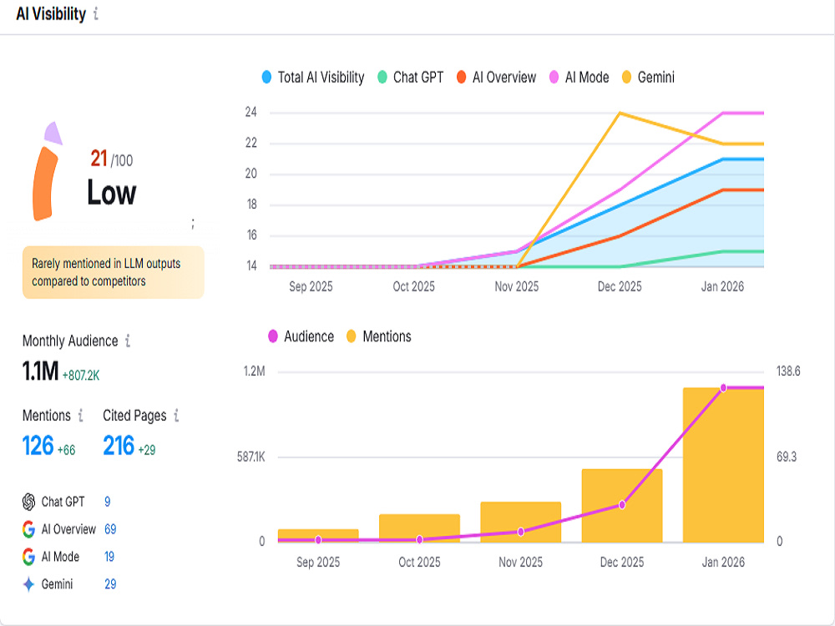Toggle Mentions series in lower chart legend
The image size is (835, 626).
pos(378,336)
